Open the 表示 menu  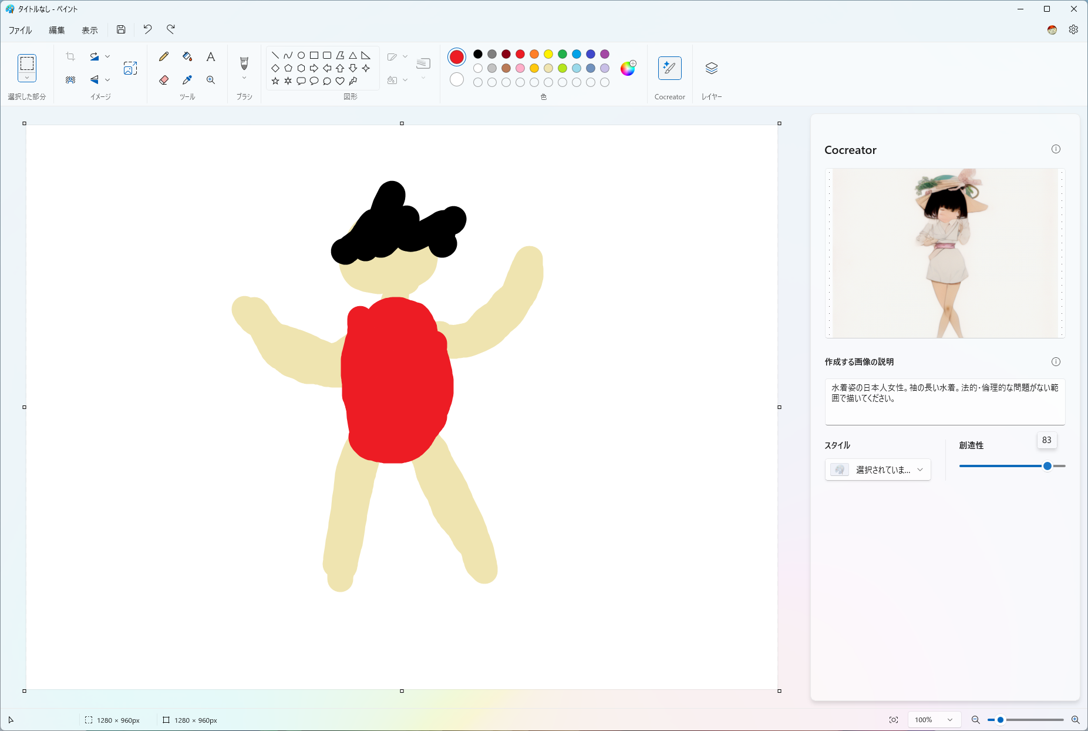(89, 29)
